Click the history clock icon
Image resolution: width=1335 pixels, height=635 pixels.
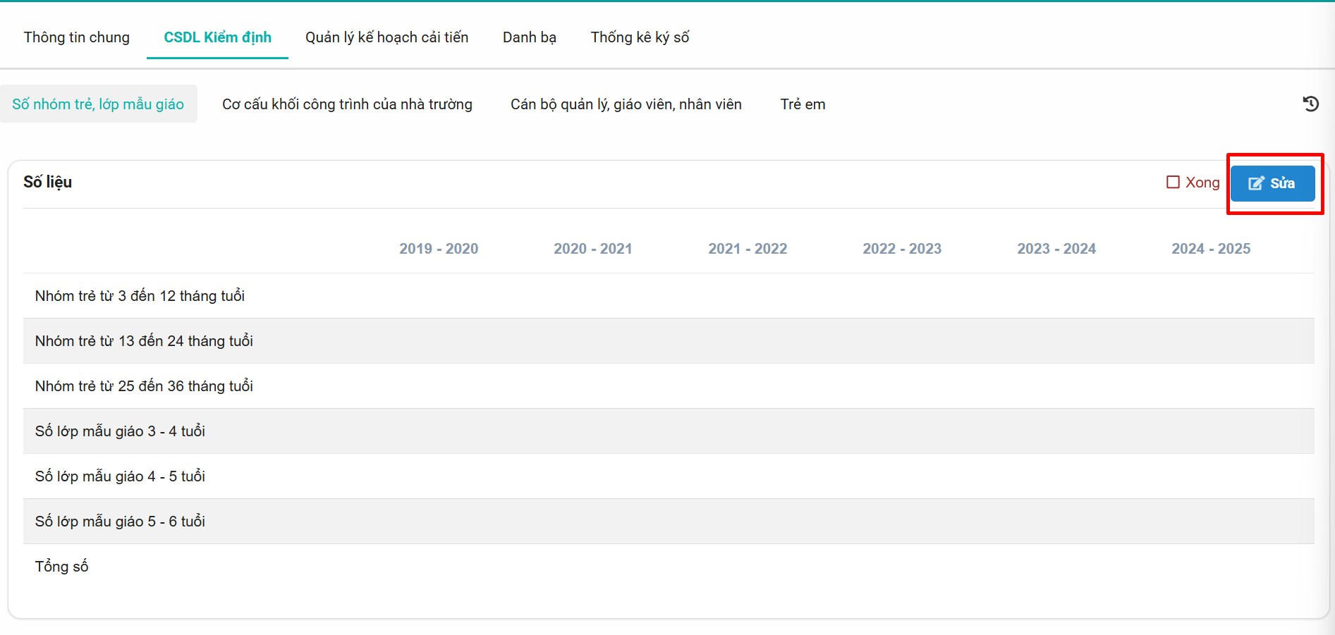tap(1310, 104)
